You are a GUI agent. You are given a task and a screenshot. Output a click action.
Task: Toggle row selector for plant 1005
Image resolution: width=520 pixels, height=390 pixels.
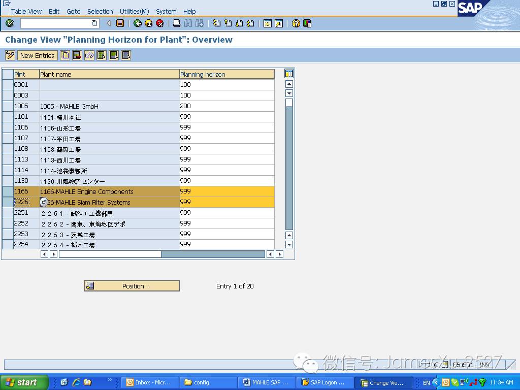(x=8, y=106)
